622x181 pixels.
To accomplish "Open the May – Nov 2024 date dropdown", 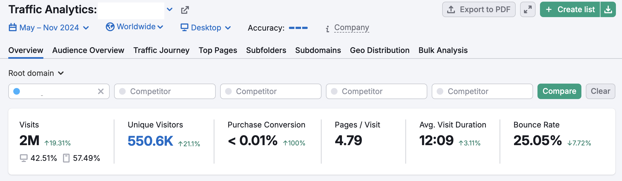I will (49, 28).
